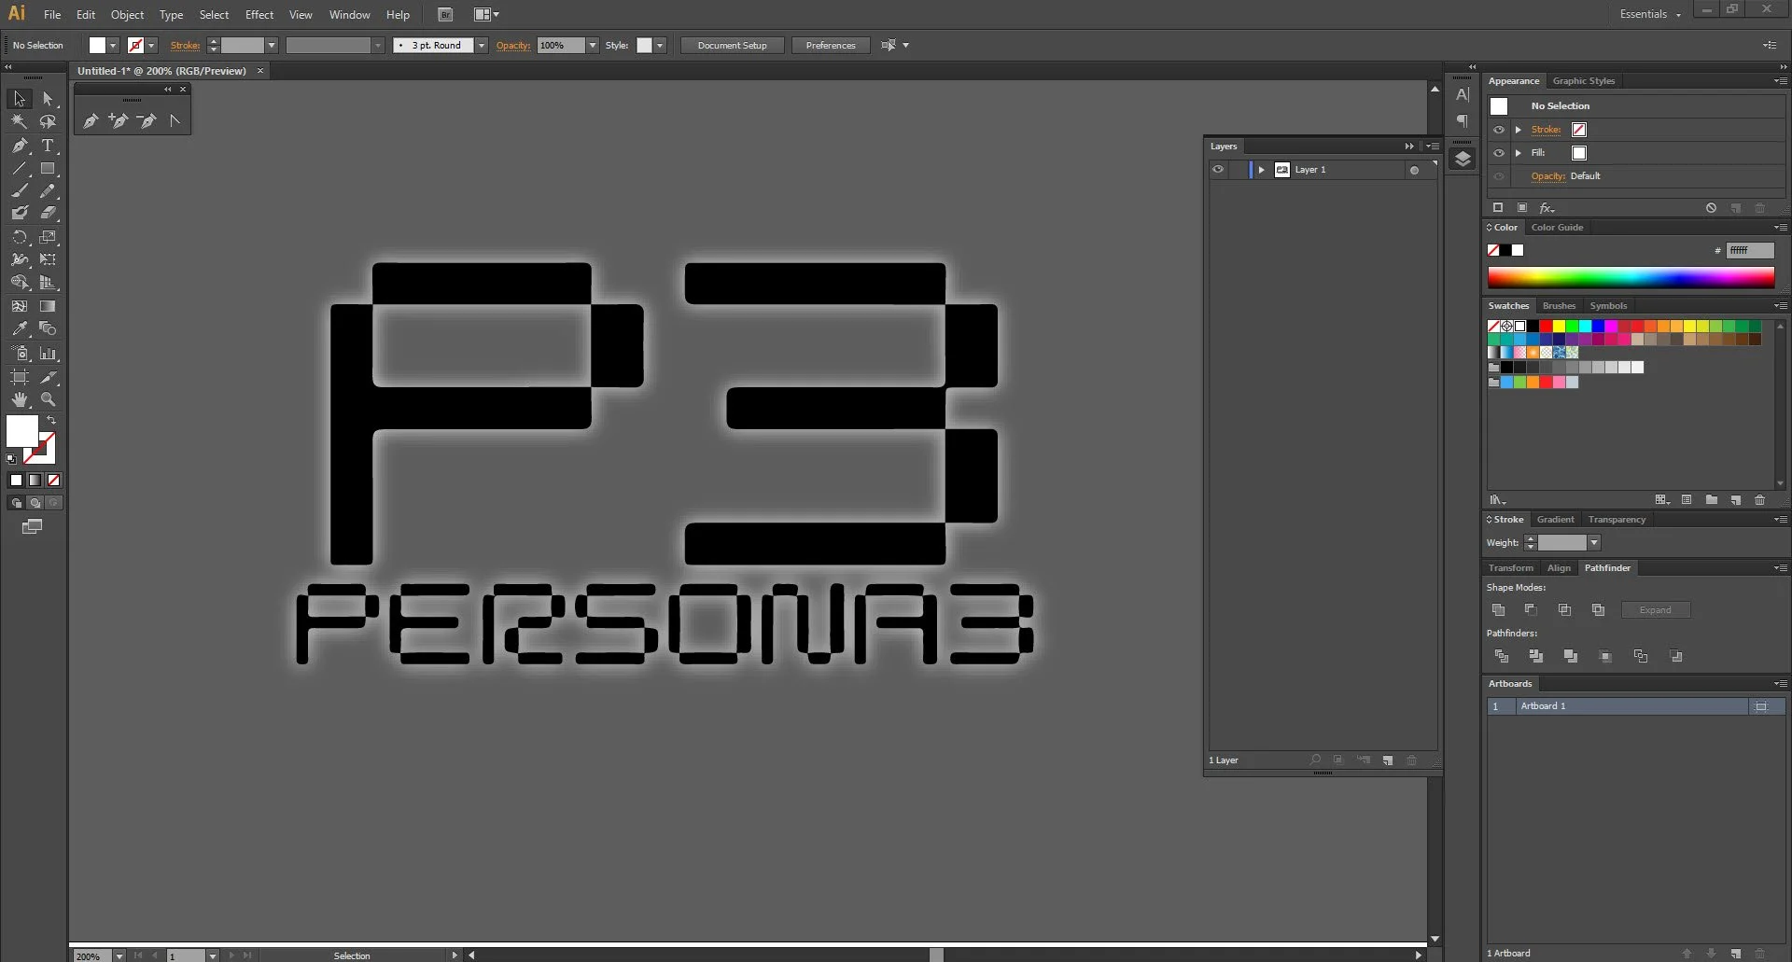Screen dimensions: 1792x962
Task: Click the hex color value field
Action: (1749, 251)
